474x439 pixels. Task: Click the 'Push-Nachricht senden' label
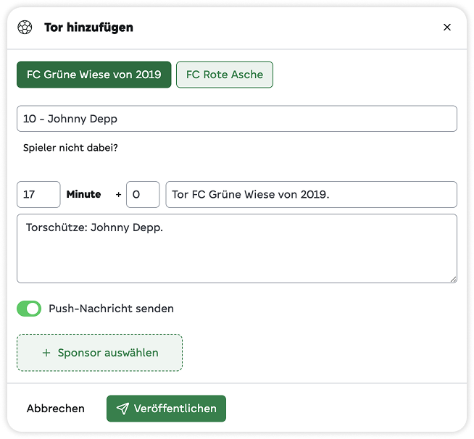(111, 309)
